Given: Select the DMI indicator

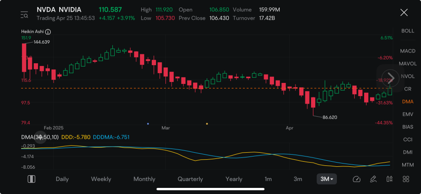Looking at the screenshot, I should 407,152.
